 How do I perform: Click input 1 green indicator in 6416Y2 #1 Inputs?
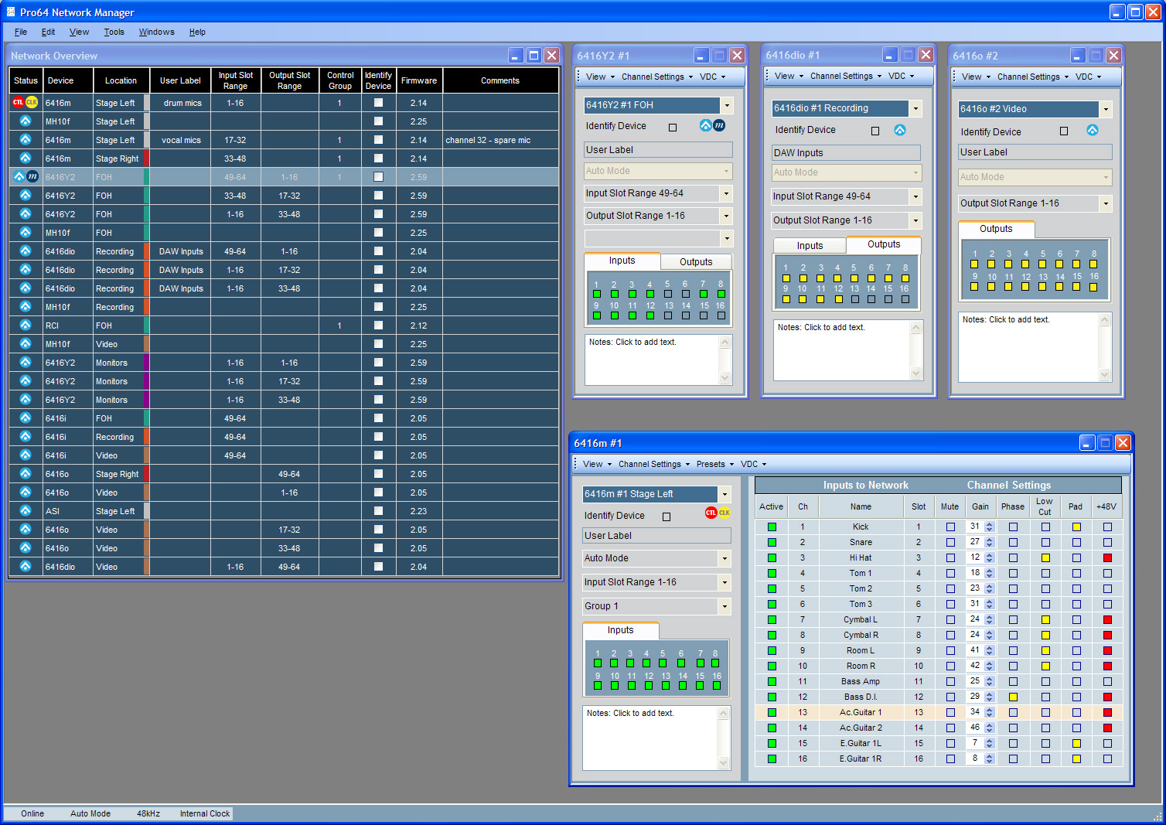(597, 294)
